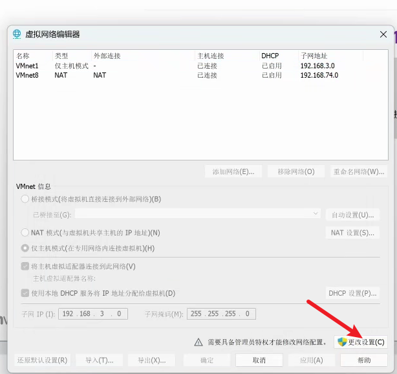This screenshot has width=397, height=374.
Task: Click the 自动设置(U)... button
Action: tap(352, 215)
